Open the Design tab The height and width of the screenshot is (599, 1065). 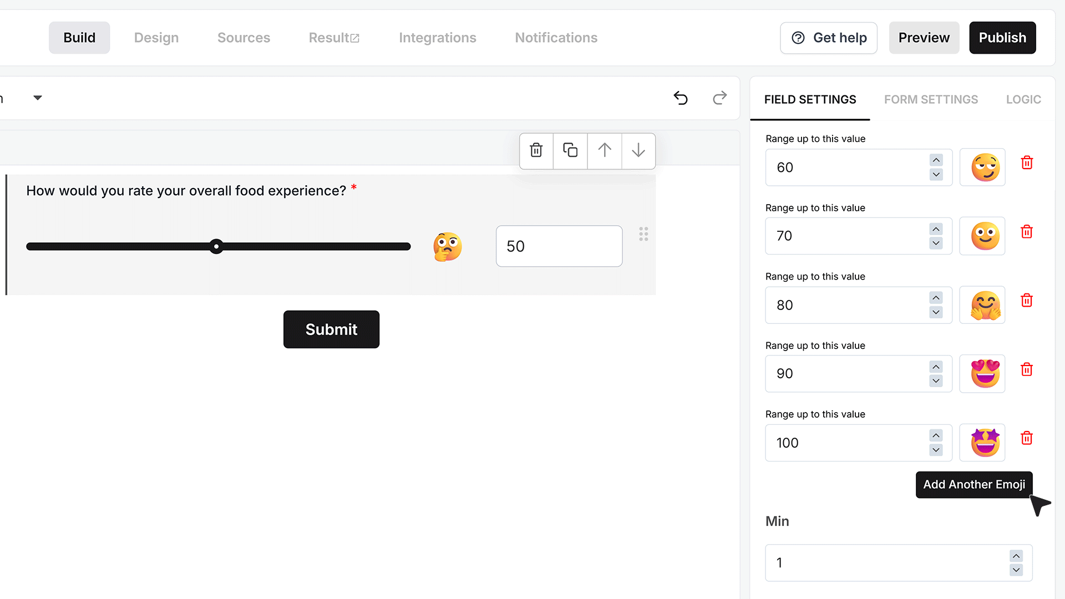coord(156,38)
